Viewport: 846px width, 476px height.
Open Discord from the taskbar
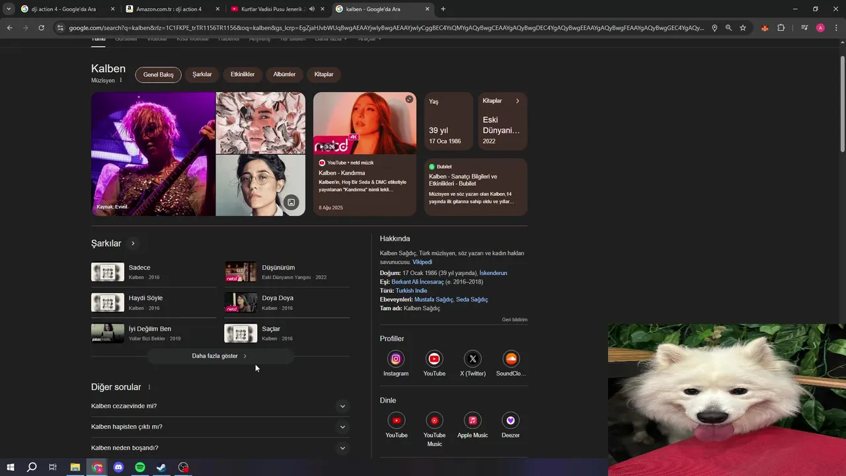pyautogui.click(x=118, y=467)
